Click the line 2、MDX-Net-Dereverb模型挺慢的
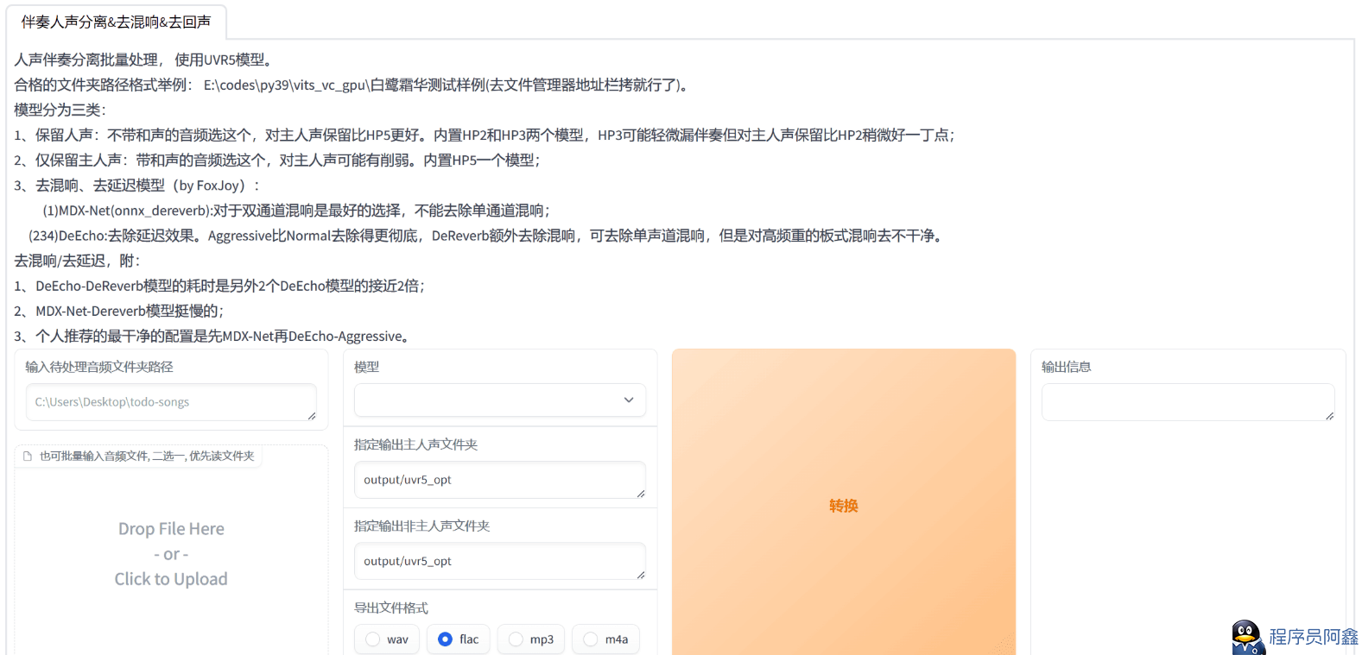 tap(119, 311)
